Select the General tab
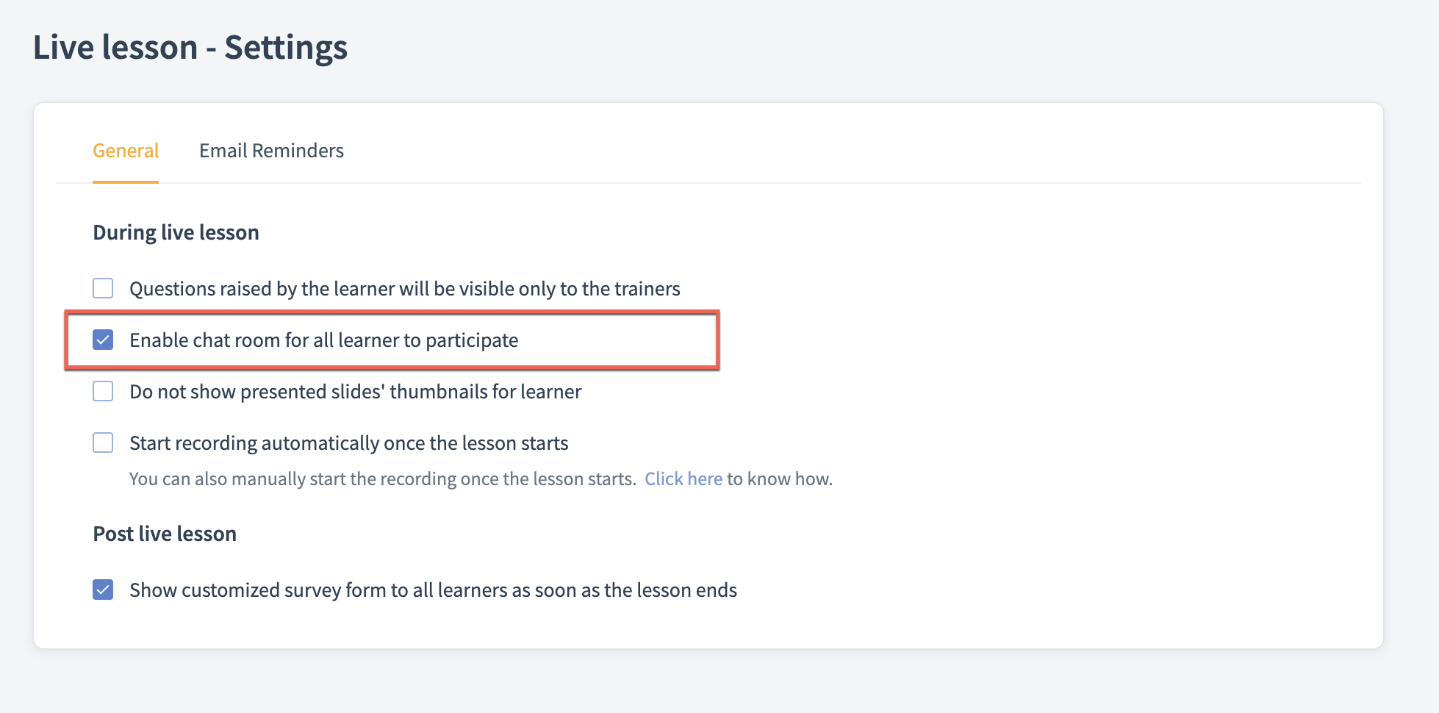The image size is (1439, 713). pyautogui.click(x=126, y=151)
